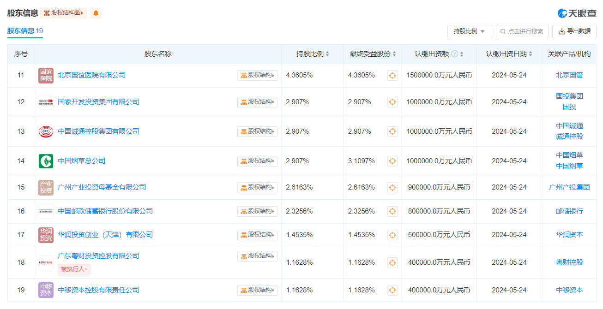Click target icon in 中国邮政储蓄银行 row
The image size is (603, 309).
click(x=392, y=211)
